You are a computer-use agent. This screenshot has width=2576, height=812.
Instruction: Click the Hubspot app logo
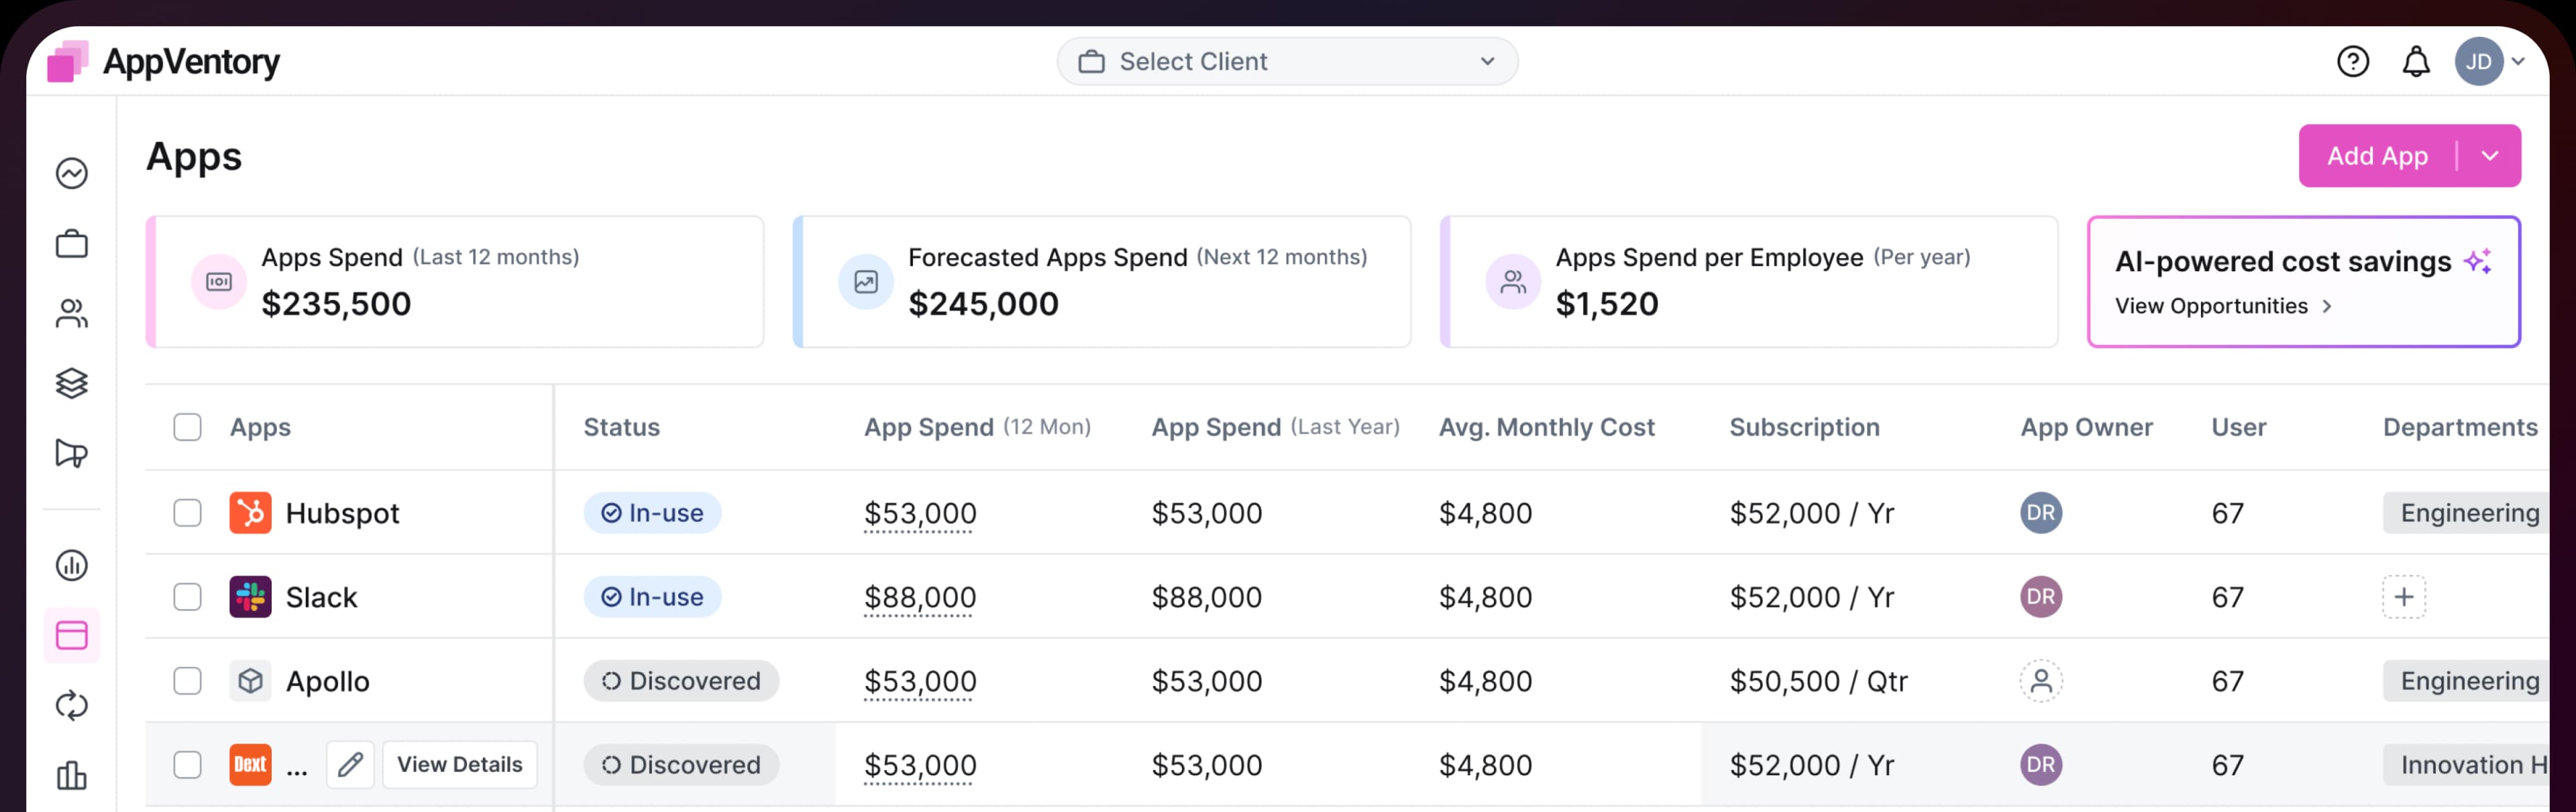pyautogui.click(x=250, y=513)
